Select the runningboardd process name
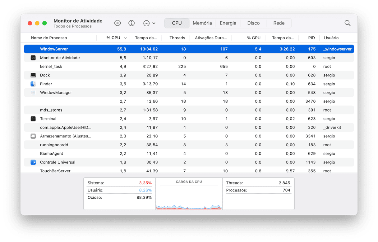378x242 pixels. point(54,145)
